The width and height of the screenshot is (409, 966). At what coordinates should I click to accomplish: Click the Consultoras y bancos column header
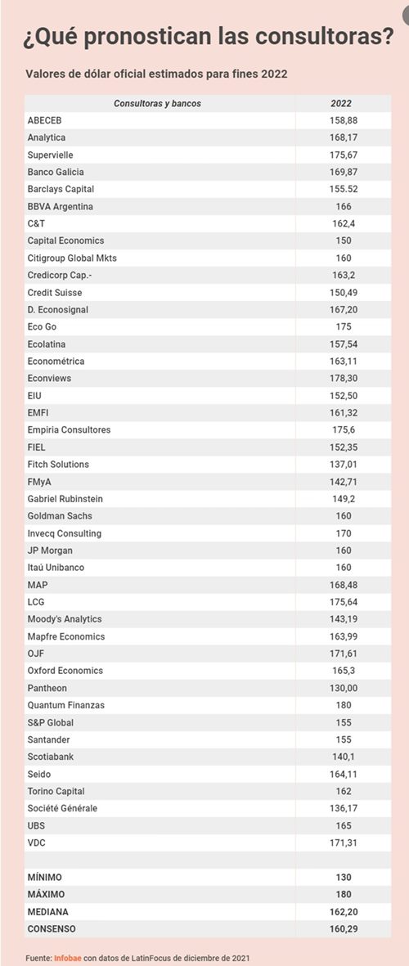pos(158,104)
